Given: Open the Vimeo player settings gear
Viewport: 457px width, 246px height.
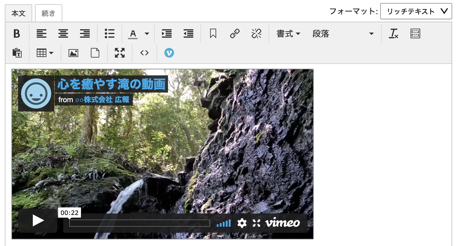Looking at the screenshot, I should pos(242,223).
